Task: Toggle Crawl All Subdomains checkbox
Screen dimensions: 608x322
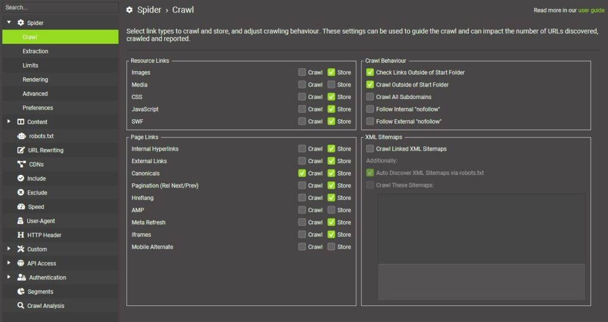Action: (x=370, y=97)
